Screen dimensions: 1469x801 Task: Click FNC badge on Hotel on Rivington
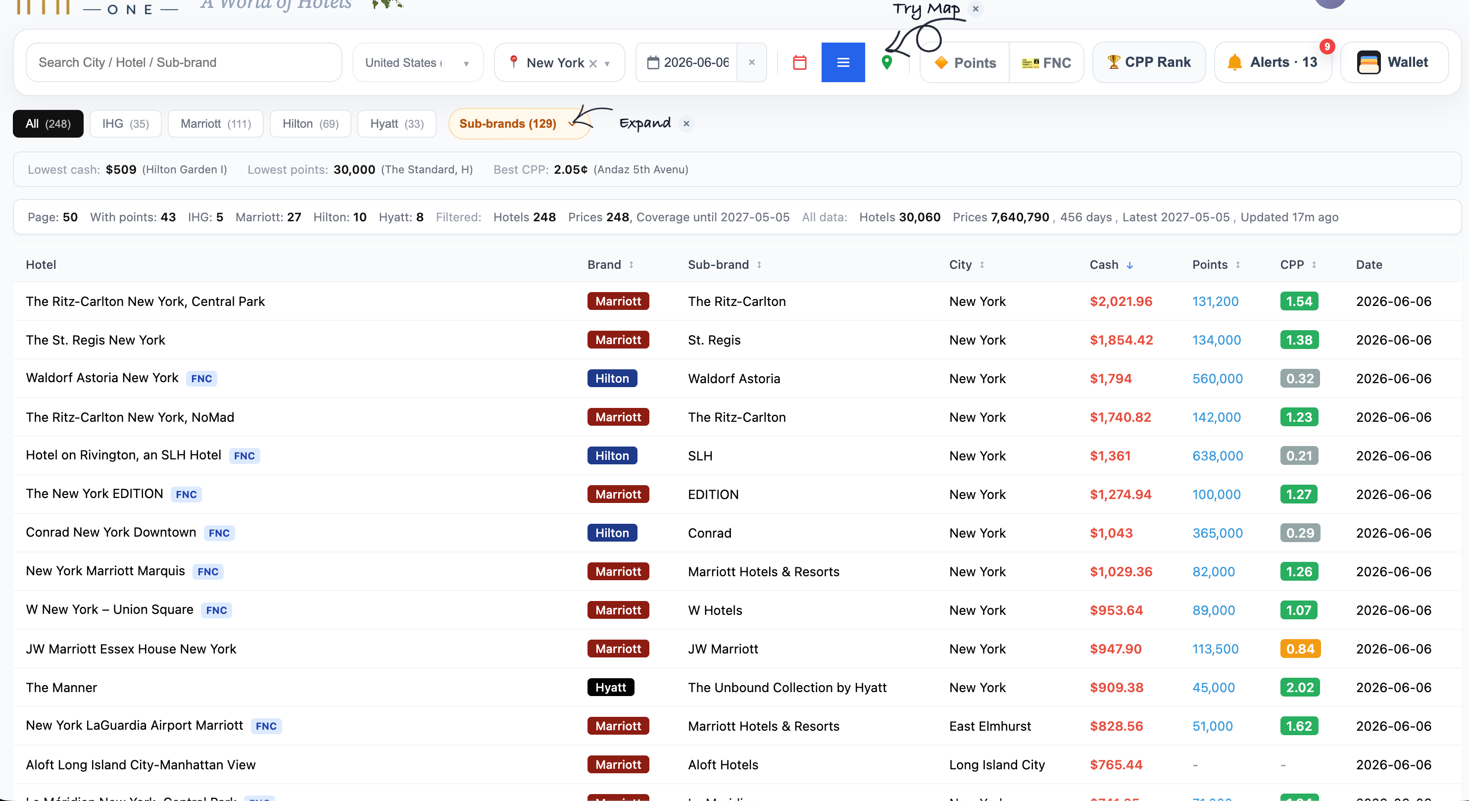pos(244,455)
